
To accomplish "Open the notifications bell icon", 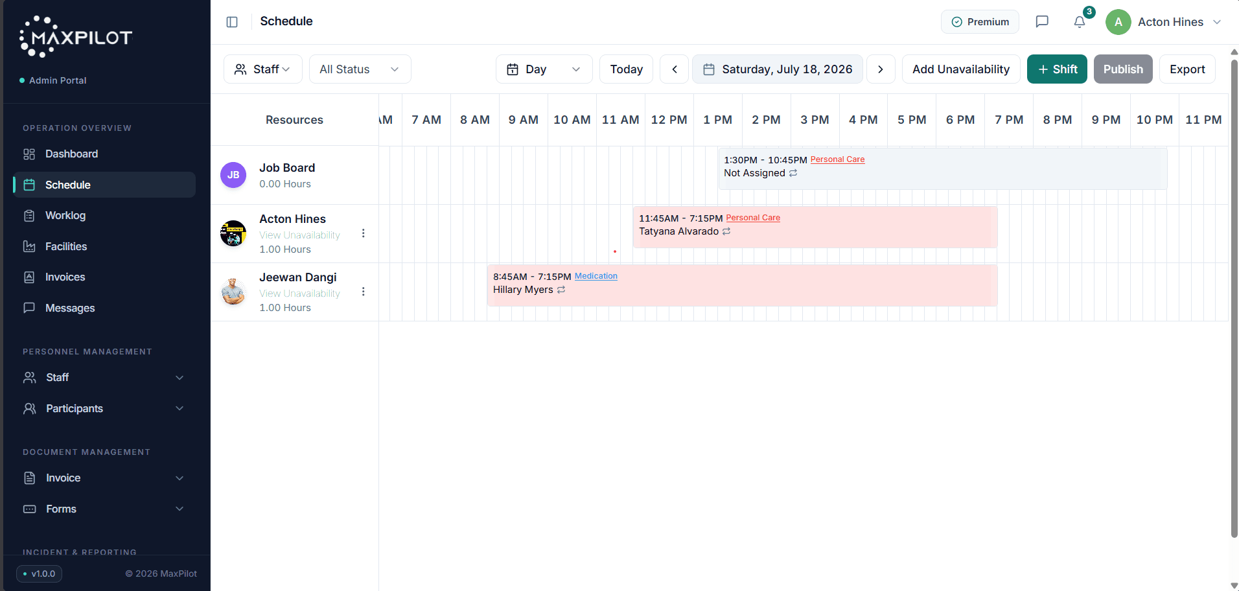I will [x=1080, y=21].
